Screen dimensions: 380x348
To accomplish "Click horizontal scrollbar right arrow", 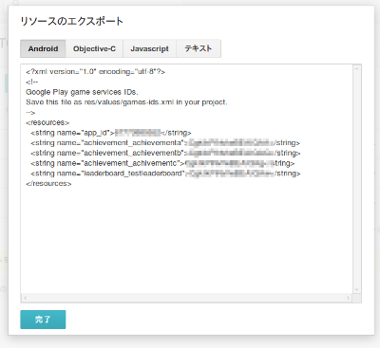I will coord(348,298).
